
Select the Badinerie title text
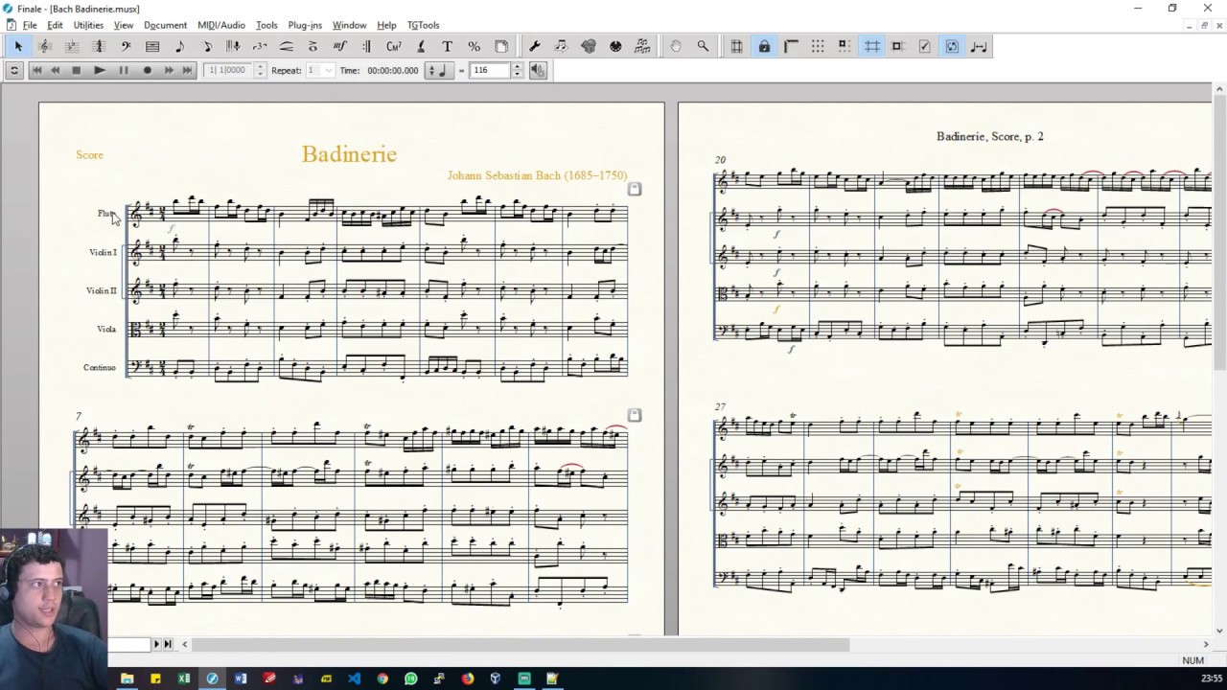(x=349, y=154)
